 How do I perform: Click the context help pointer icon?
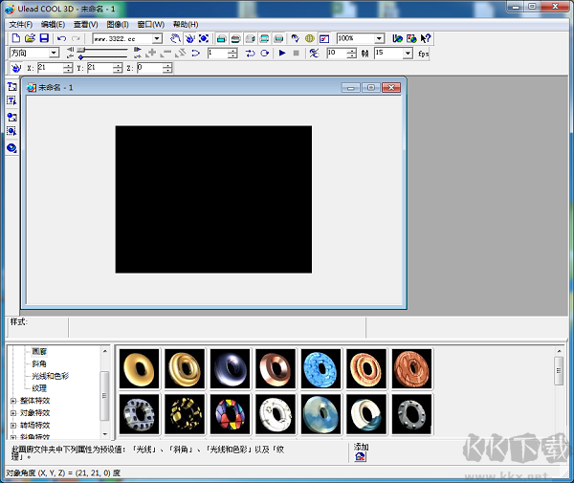click(425, 38)
